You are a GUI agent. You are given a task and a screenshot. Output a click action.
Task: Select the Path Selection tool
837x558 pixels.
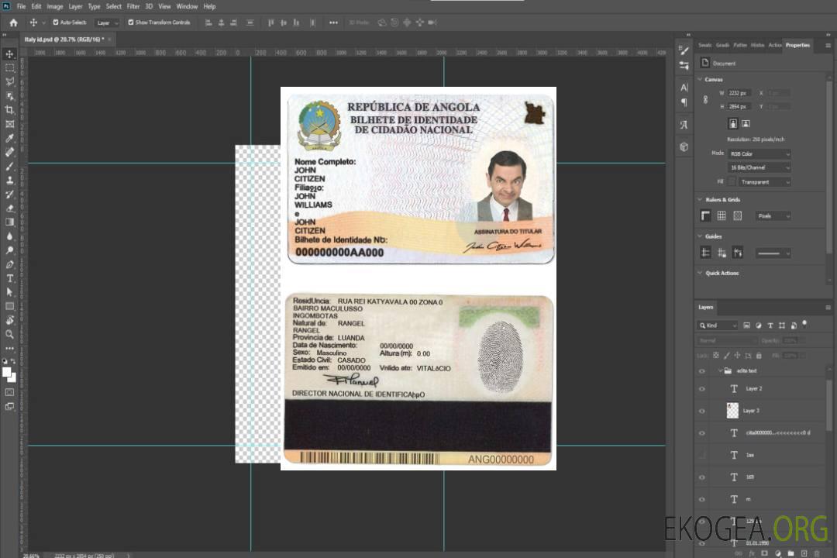click(x=9, y=292)
